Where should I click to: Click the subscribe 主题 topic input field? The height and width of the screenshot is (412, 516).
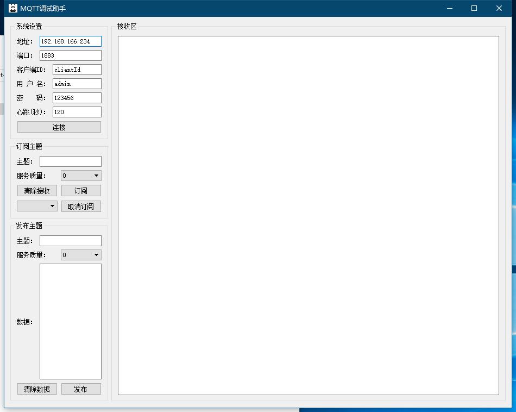click(71, 161)
